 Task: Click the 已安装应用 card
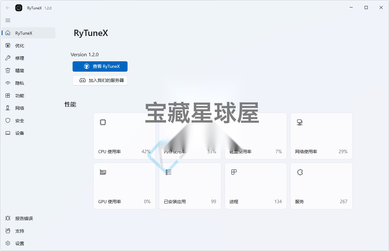click(190, 186)
